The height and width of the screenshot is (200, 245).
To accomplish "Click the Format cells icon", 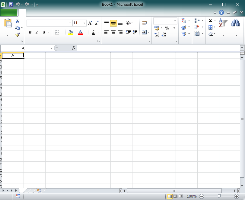I will tap(197, 33).
